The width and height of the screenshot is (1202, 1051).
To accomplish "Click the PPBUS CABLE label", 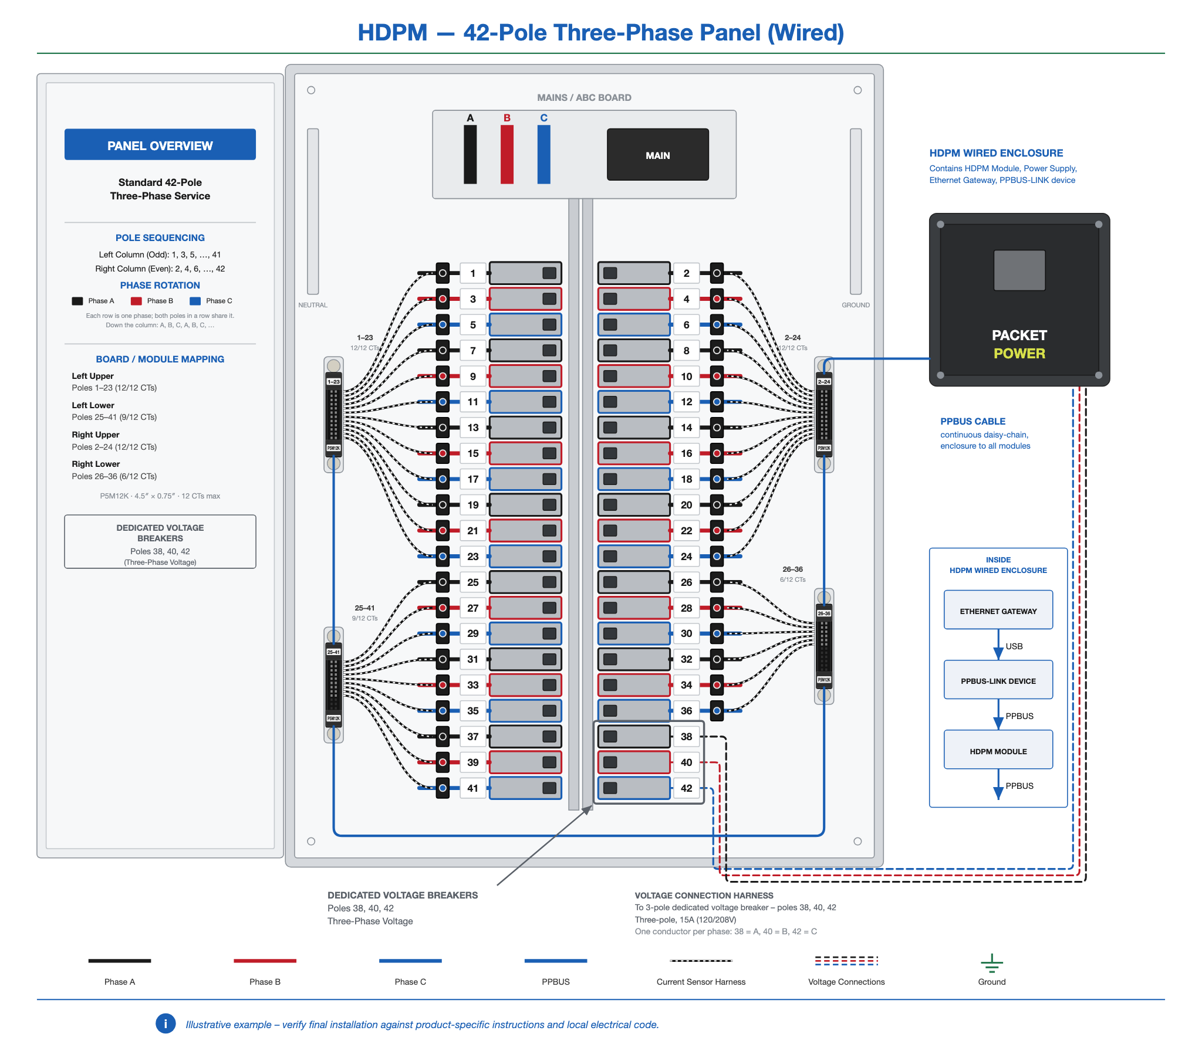I will click(x=973, y=421).
